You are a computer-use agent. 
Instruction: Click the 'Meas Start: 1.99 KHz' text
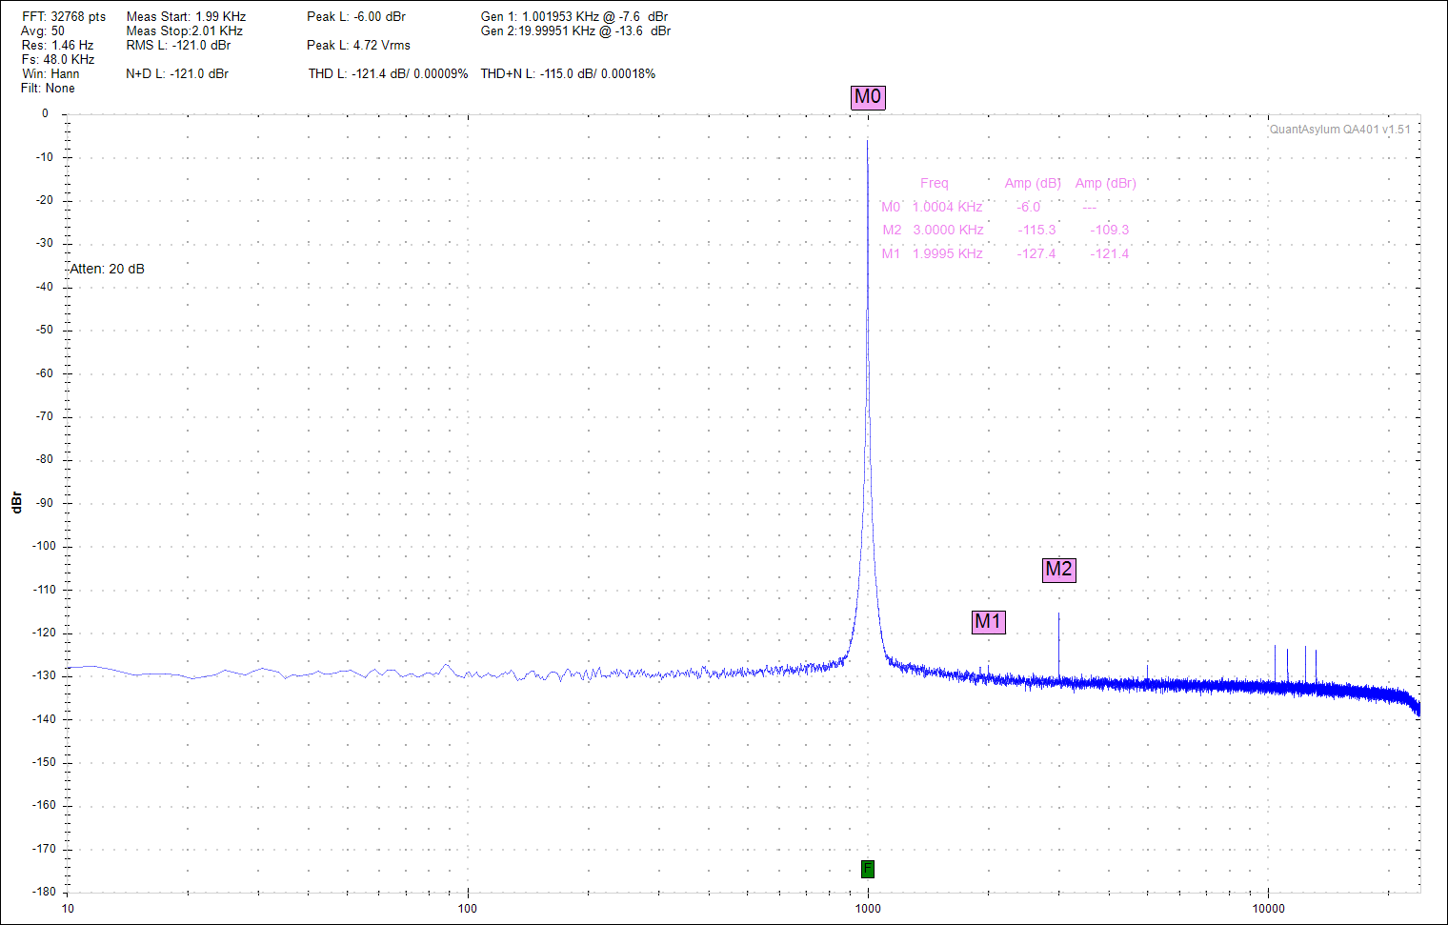(x=186, y=17)
